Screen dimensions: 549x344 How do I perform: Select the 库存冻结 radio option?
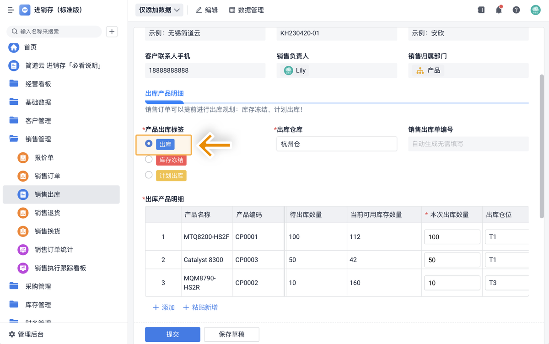coord(149,159)
